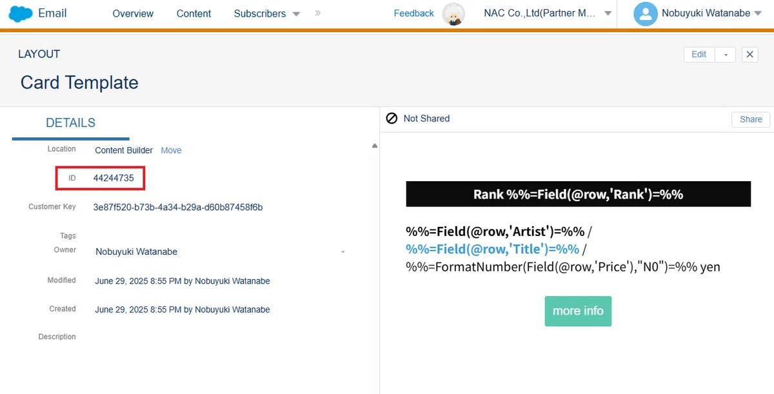Click the Move link beside Content Builder
The width and height of the screenshot is (774, 394).
tap(171, 150)
